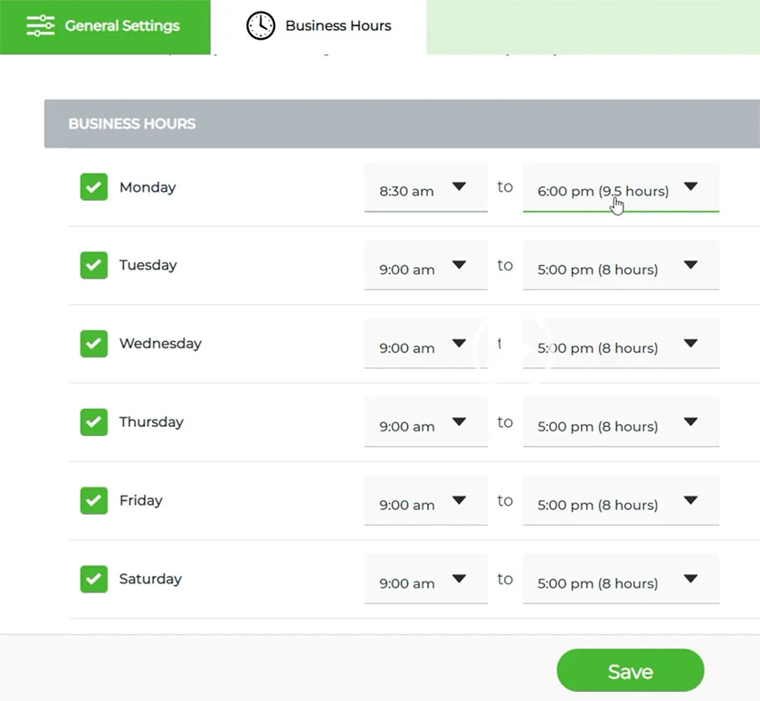The width and height of the screenshot is (760, 701).
Task: Uncheck the Tuesday checkbox
Action: pyautogui.click(x=94, y=265)
